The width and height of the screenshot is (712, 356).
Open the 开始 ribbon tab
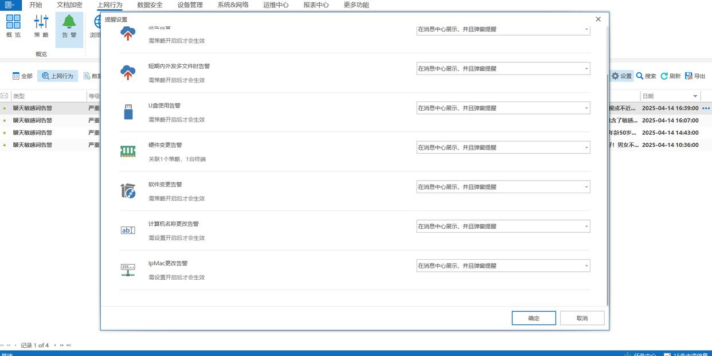pos(36,5)
